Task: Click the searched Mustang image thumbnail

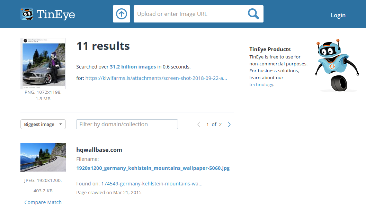Action: (43, 63)
